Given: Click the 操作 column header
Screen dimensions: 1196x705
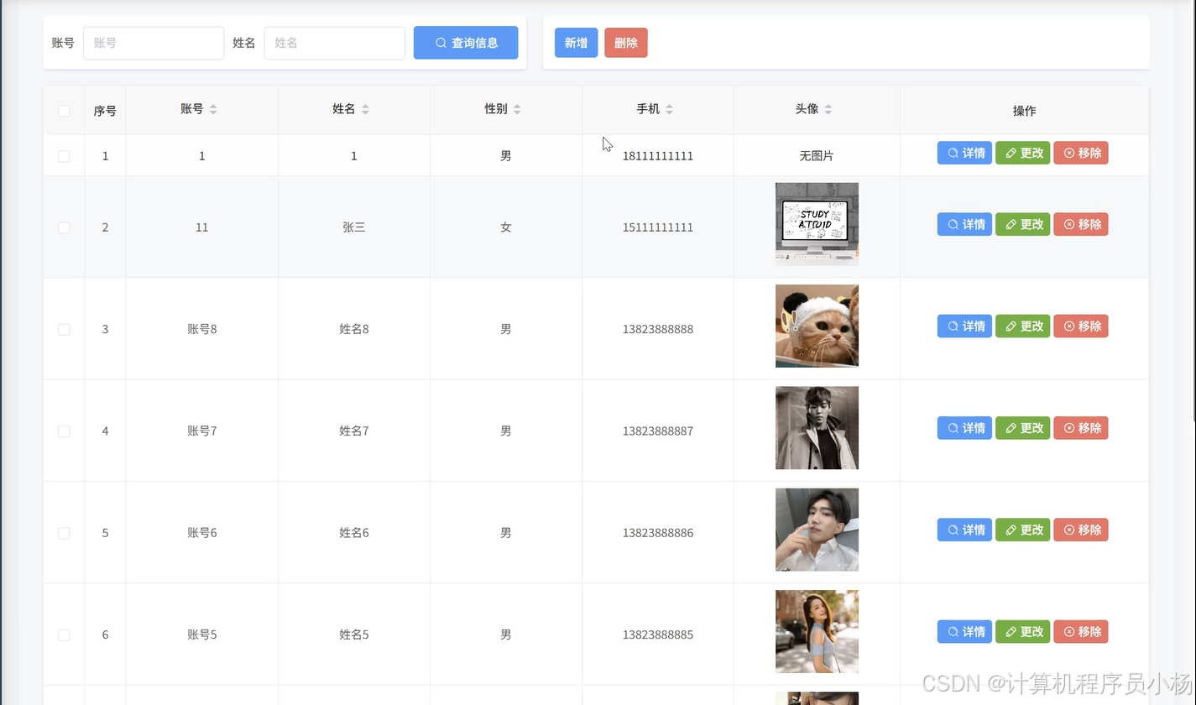Looking at the screenshot, I should [x=1024, y=111].
